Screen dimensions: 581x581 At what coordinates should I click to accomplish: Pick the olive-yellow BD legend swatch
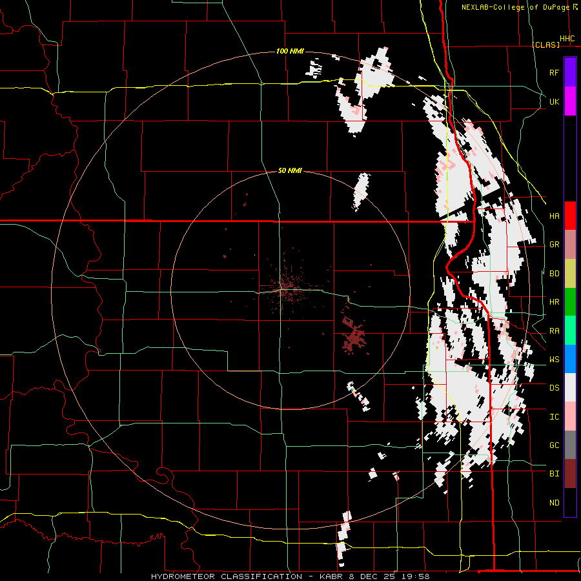pos(570,274)
